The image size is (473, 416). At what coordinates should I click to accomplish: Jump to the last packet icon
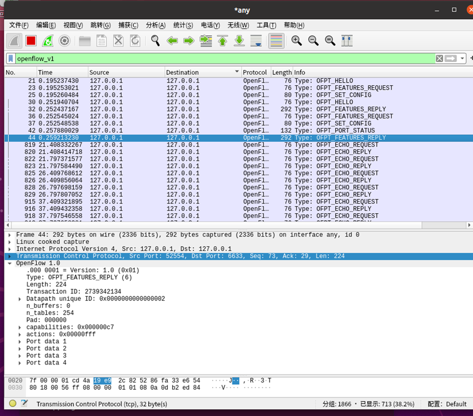239,40
